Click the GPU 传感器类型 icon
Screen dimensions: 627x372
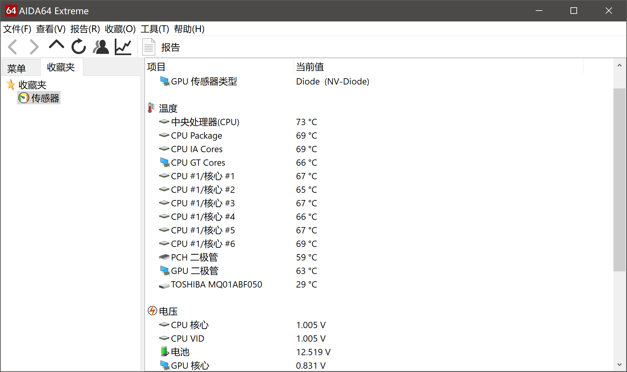(165, 81)
